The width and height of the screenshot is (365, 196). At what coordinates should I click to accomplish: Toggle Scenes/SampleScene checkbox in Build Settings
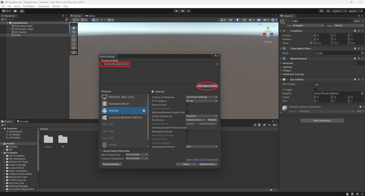pyautogui.click(x=103, y=64)
